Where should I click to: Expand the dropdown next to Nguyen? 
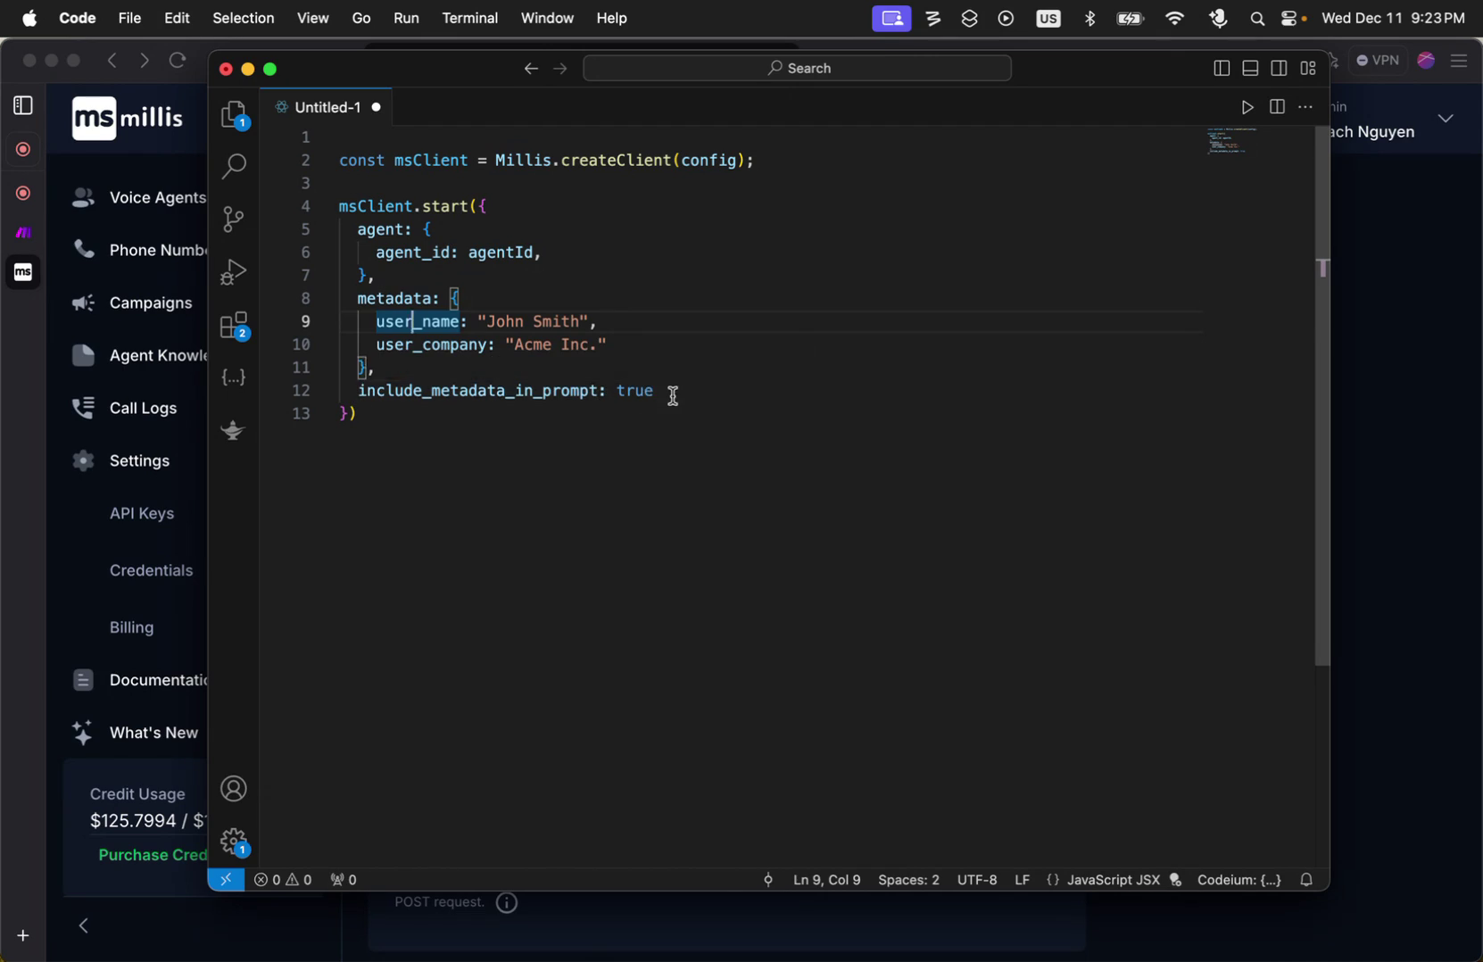(x=1445, y=117)
